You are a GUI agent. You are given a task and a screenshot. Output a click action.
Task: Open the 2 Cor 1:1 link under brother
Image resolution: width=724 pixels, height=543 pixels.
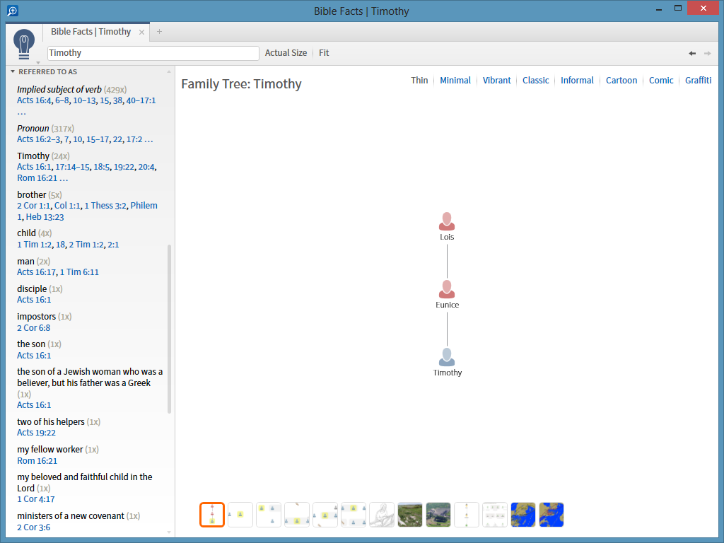34,206
